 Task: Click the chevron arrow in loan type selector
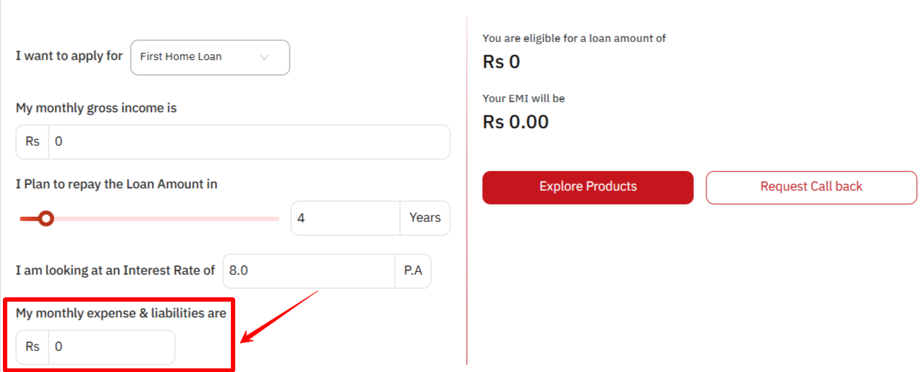(264, 57)
